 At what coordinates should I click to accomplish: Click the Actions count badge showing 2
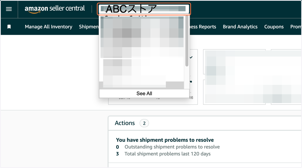(144, 123)
